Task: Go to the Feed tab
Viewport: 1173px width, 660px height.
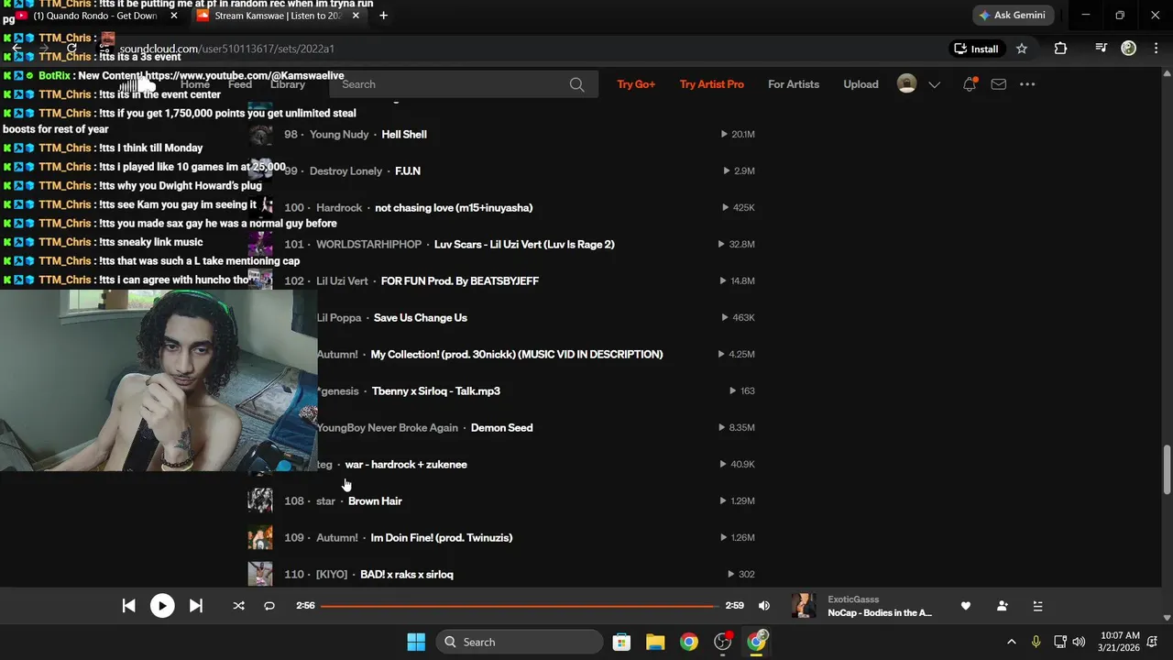Action: pyautogui.click(x=240, y=84)
